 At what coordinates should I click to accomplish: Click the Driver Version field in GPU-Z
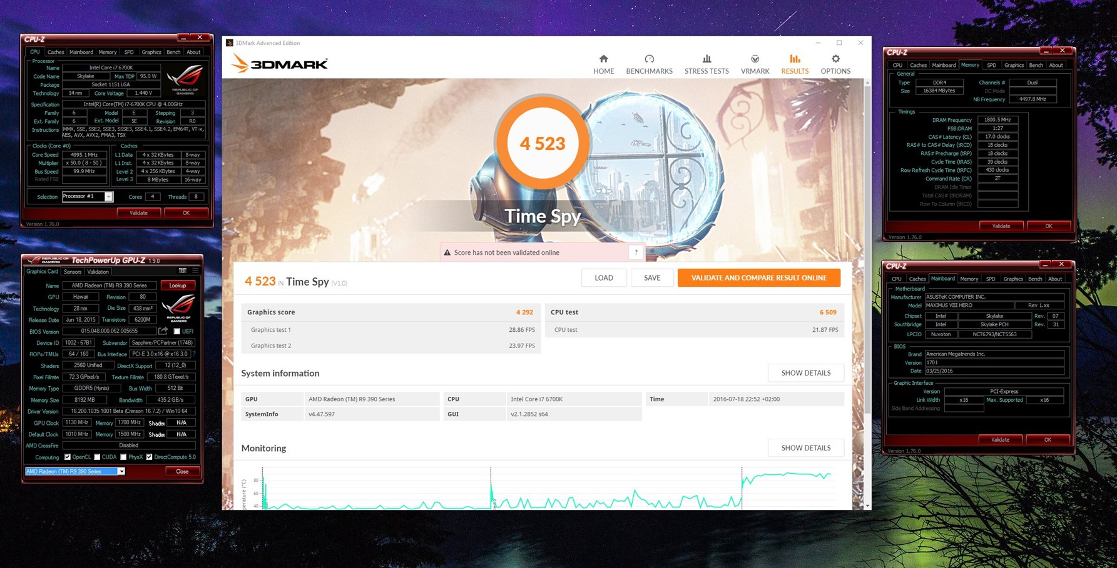click(x=129, y=411)
